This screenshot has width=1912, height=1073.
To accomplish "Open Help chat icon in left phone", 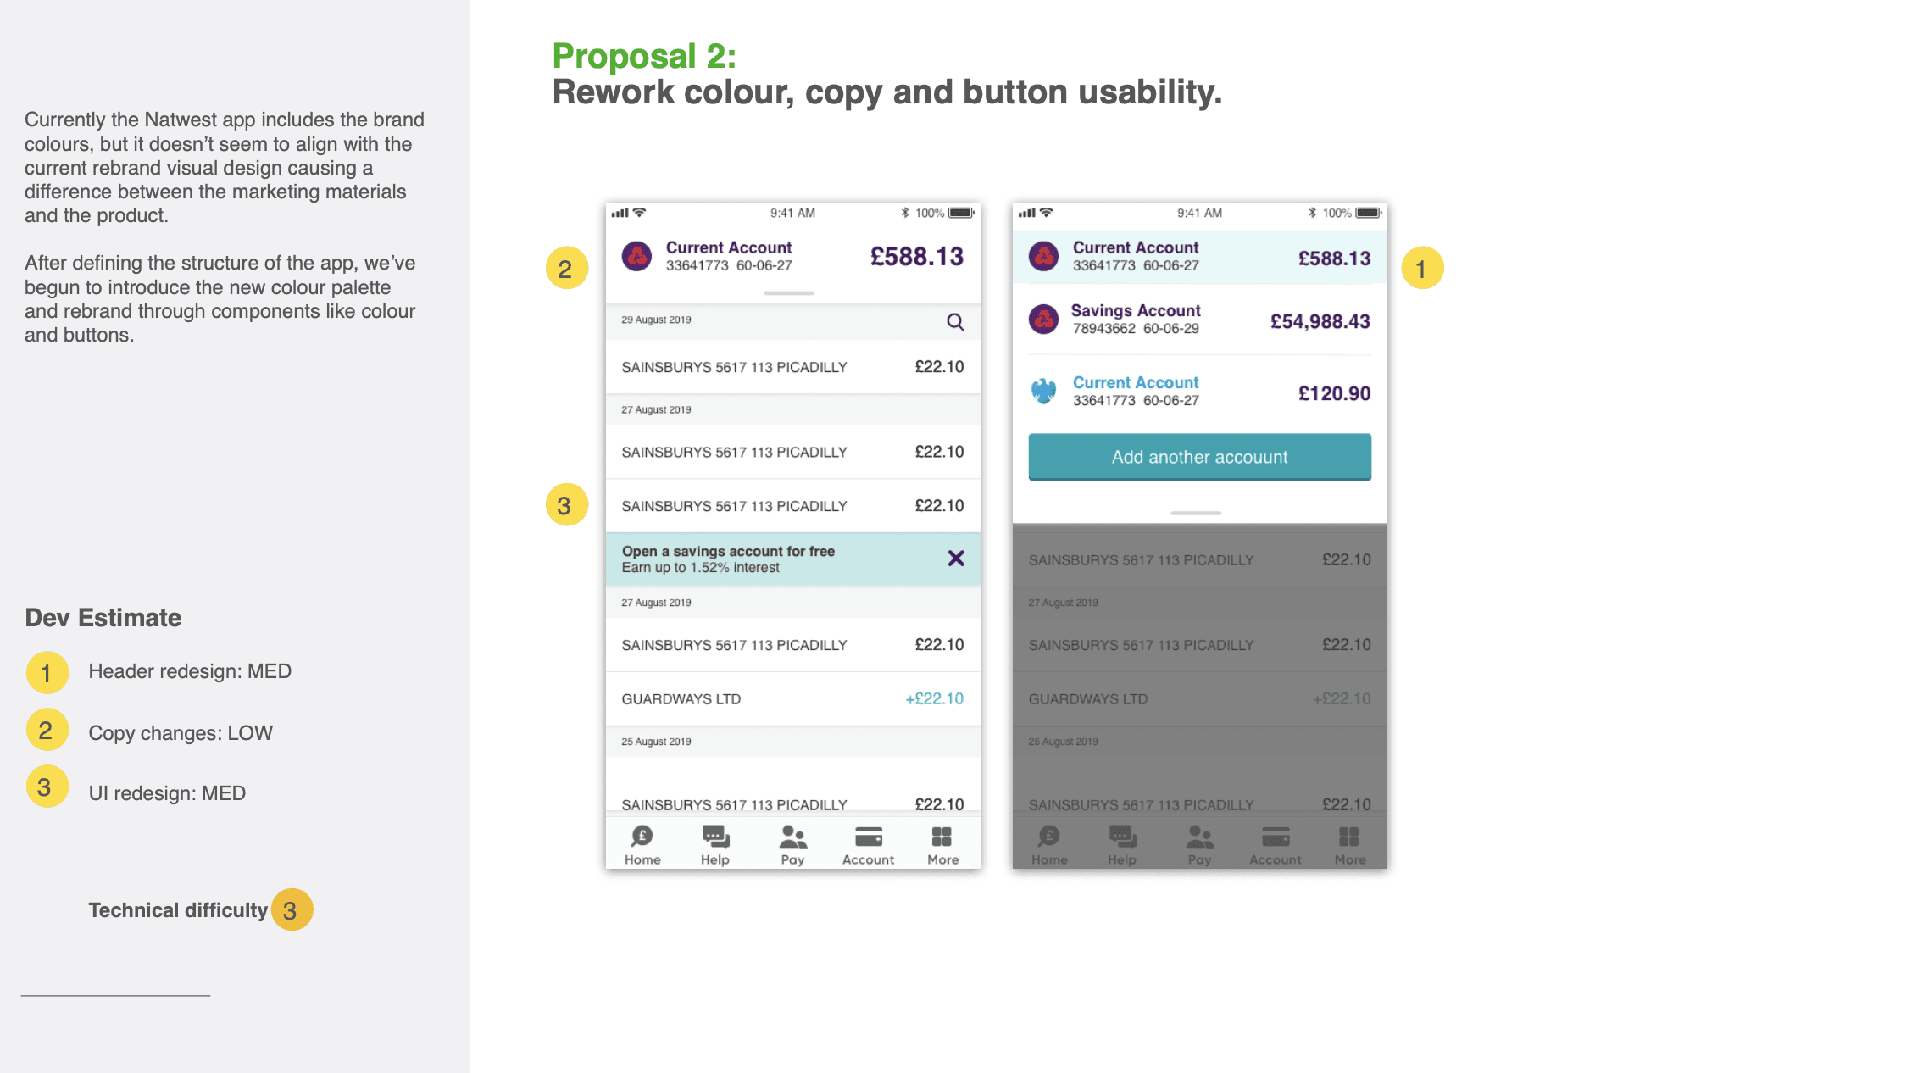I will (715, 845).
